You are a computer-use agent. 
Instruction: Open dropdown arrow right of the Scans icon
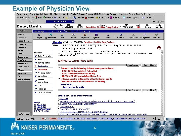[x=114, y=36]
